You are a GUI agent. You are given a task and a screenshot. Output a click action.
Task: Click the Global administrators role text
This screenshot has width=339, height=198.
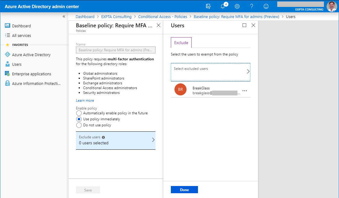(100, 73)
